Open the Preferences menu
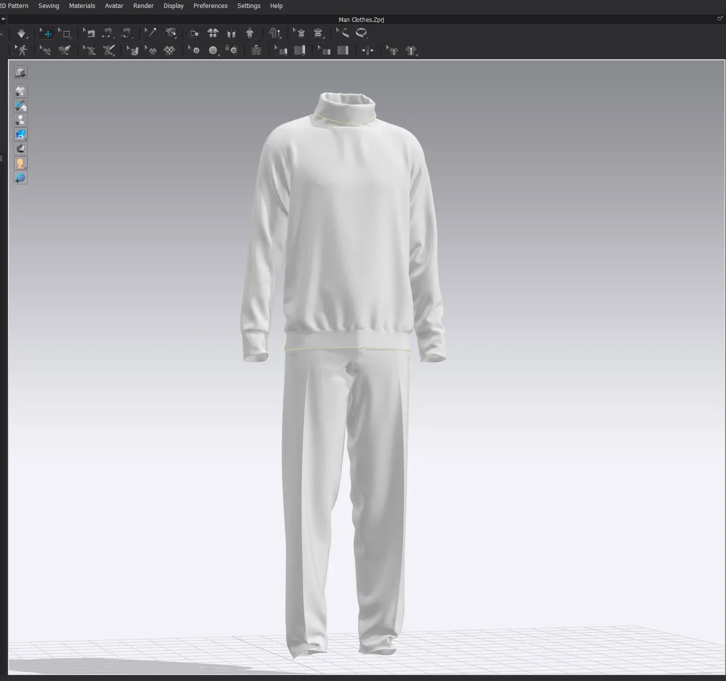Screen dimensions: 726x681 pos(210,6)
